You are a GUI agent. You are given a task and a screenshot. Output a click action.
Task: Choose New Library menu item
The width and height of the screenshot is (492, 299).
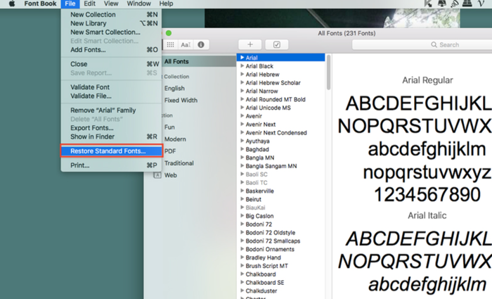click(112, 23)
